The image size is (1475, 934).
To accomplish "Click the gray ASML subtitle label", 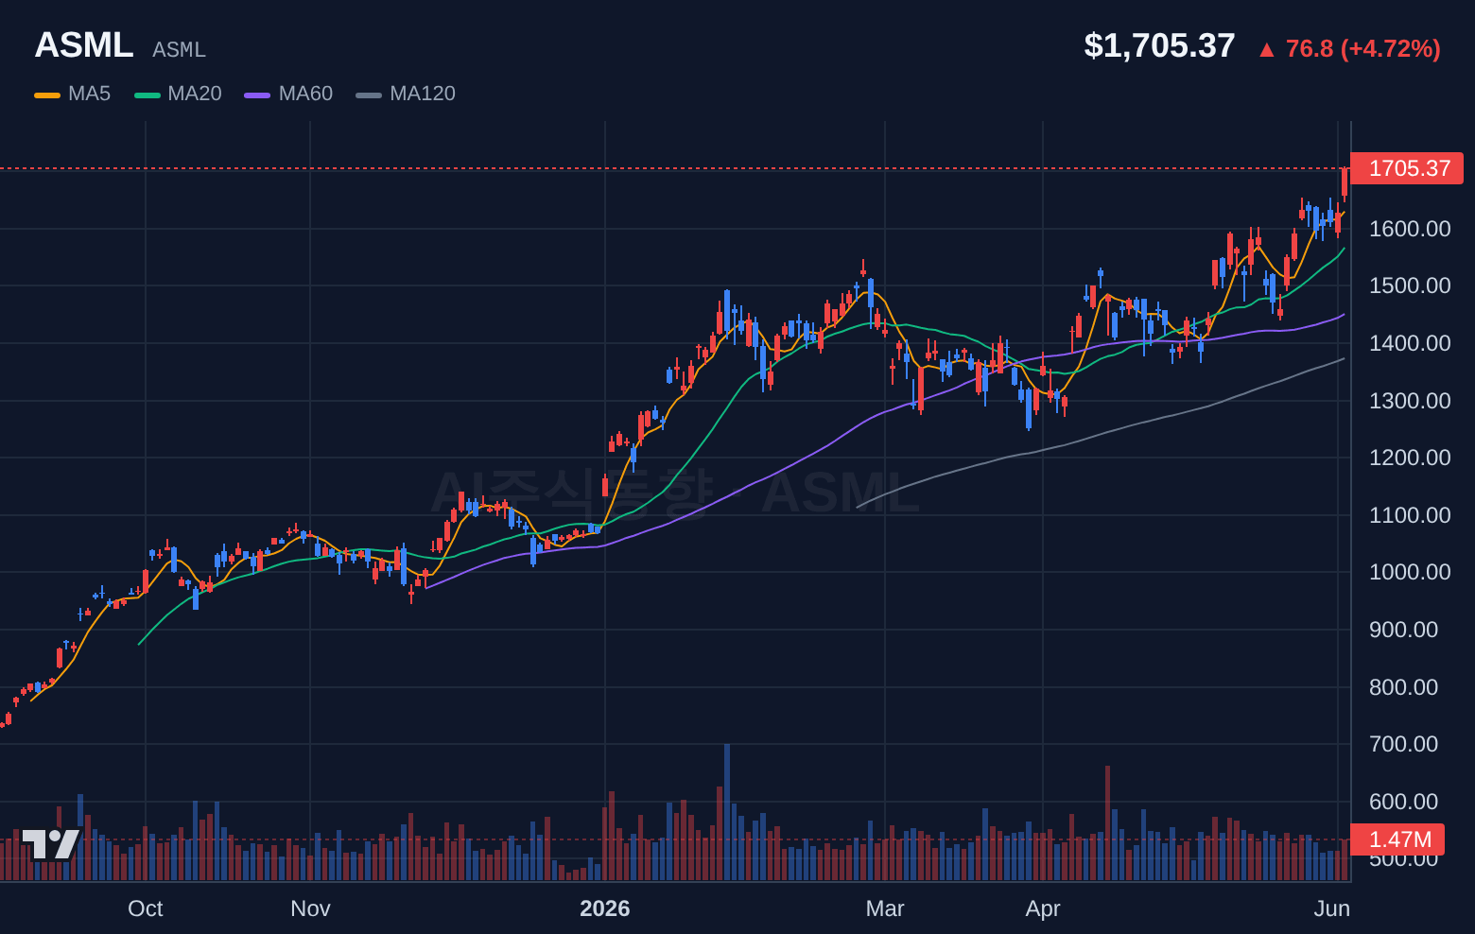I will click(x=179, y=49).
